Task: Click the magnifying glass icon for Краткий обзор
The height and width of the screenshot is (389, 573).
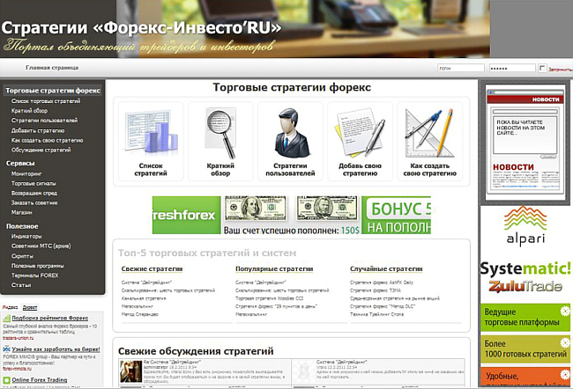Action: [221, 132]
